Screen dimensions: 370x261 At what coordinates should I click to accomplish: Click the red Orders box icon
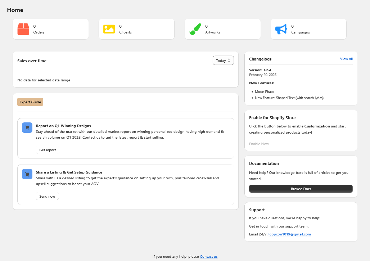click(x=23, y=29)
